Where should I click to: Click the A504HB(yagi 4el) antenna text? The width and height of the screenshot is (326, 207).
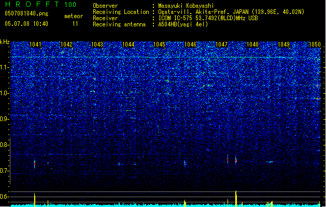pos(183,24)
